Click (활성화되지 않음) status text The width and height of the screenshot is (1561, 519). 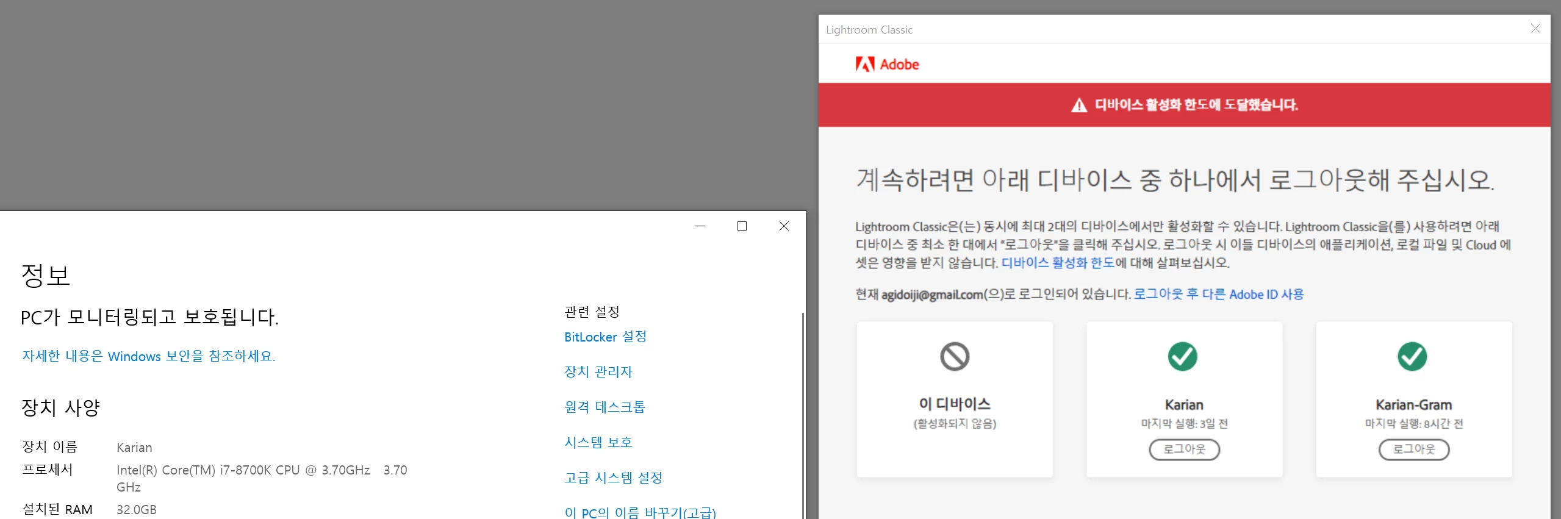click(955, 424)
